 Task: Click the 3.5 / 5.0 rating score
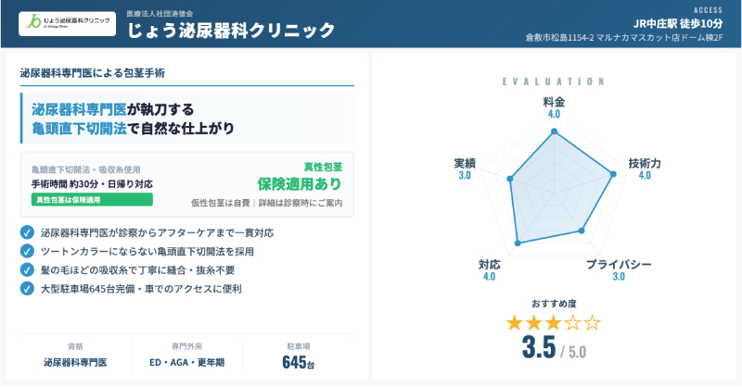(x=554, y=348)
